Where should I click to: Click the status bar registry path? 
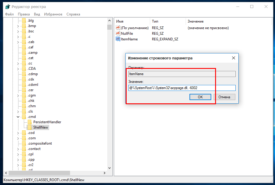[44, 180]
